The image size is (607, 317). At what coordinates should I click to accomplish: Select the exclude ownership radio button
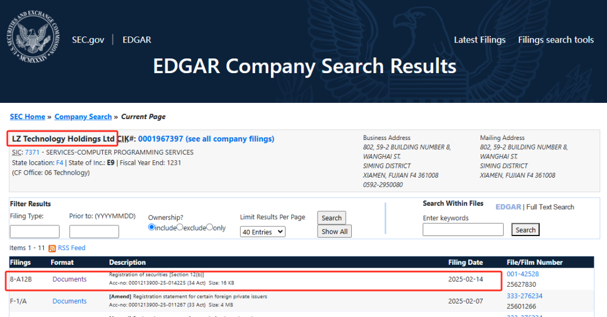tap(180, 227)
